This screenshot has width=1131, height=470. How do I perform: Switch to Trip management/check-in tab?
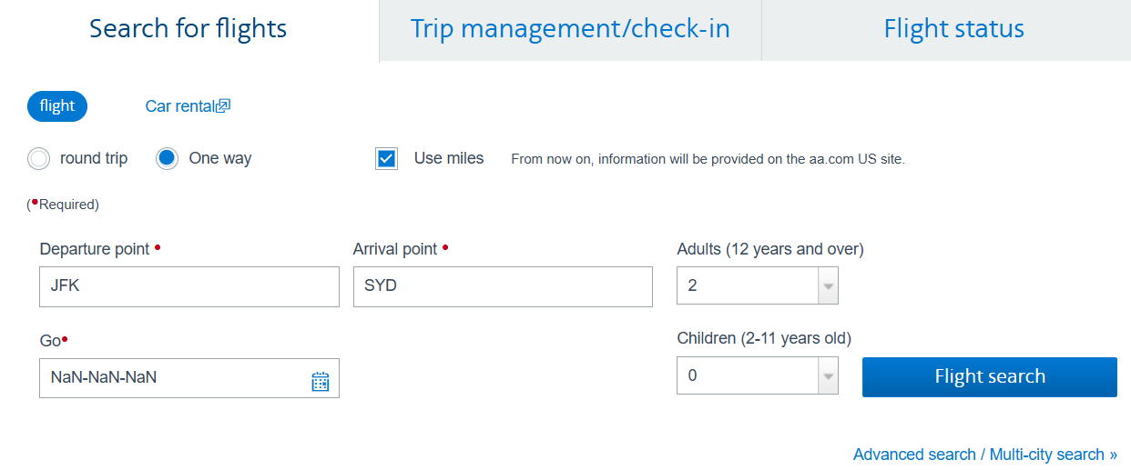click(570, 29)
